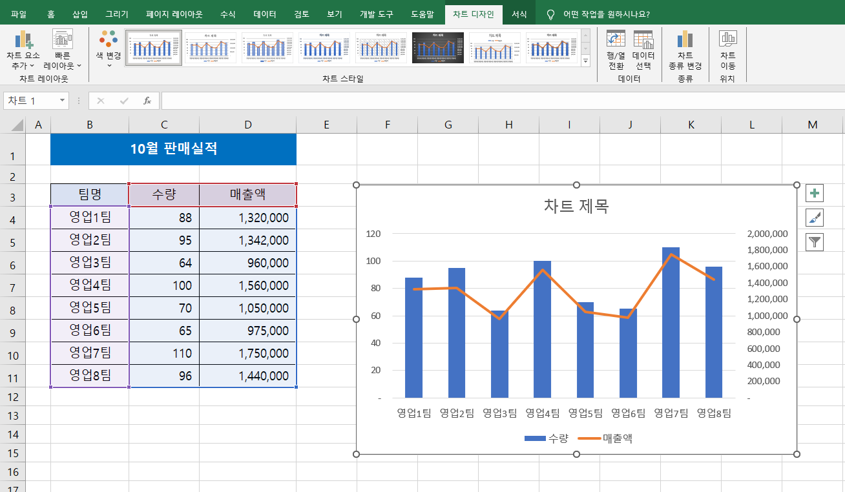Select cell with value 64

click(x=164, y=263)
